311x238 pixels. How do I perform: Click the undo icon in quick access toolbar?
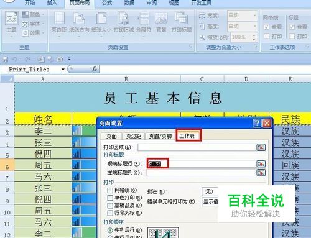pos(14,60)
